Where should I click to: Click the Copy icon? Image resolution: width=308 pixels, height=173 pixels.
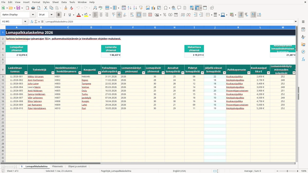click(51, 8)
